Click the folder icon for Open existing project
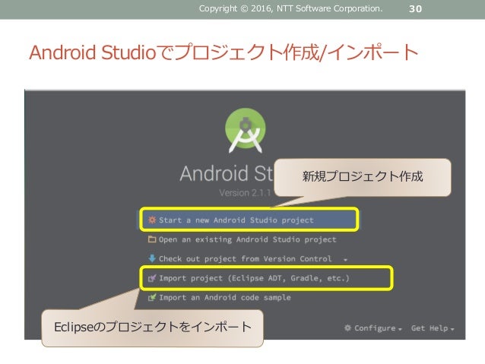Viewport: 485px width, 364px height. [x=152, y=239]
